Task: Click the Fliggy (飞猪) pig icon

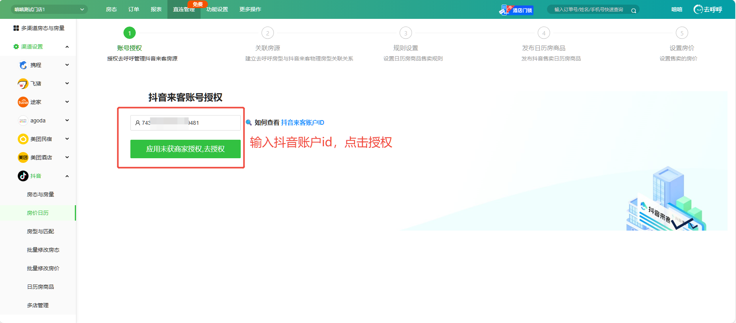Action: pos(23,84)
